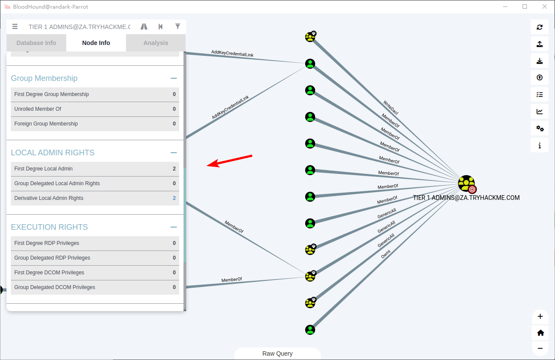The image size is (555, 360).
Task: Click the Unrolled Member Of row
Action: pyautogui.click(x=95, y=109)
